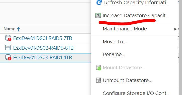
Task: Click the blue refresh arrow icon
Action: pos(99,2)
